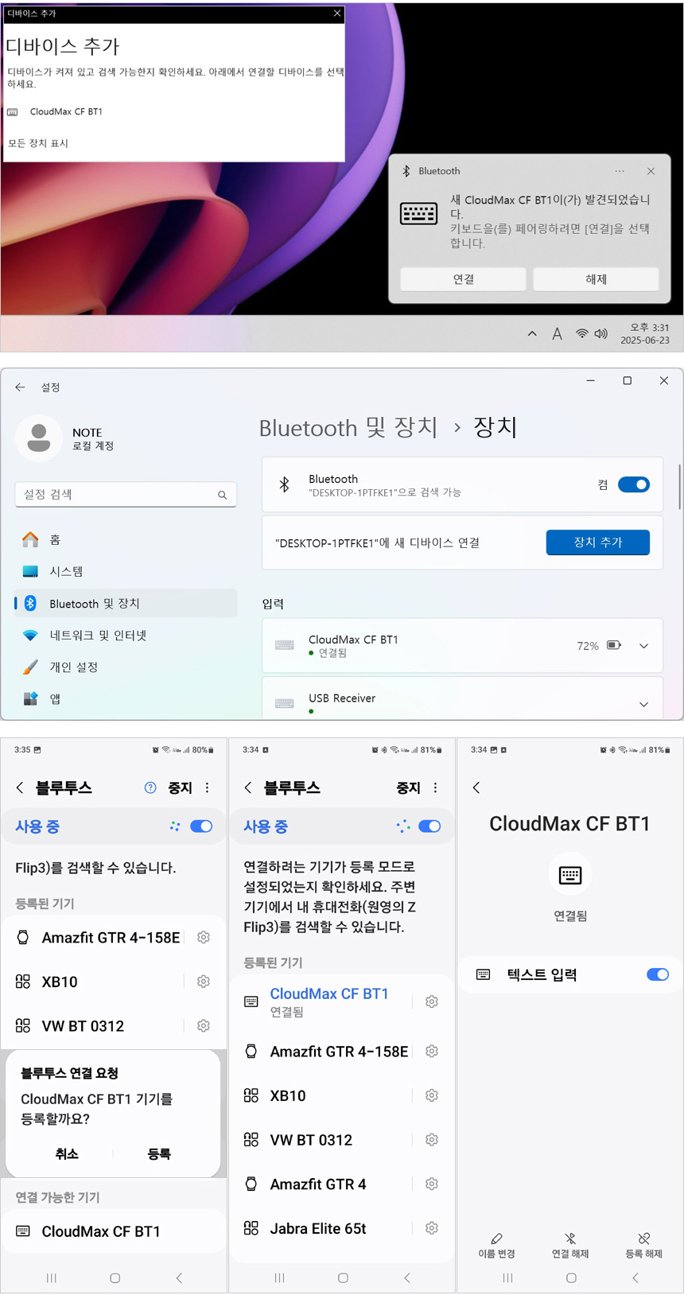
Task: Open settings gear for Jabra Elite 65t
Action: 432,1228
